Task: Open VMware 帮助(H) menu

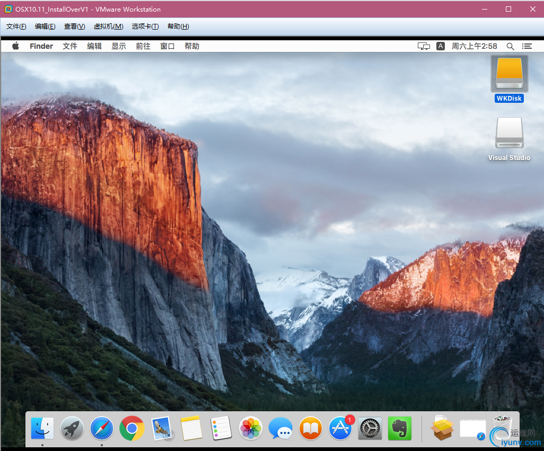Action: (178, 26)
